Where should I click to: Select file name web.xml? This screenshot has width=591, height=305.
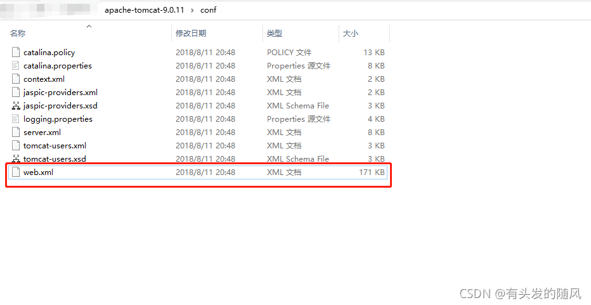(39, 172)
